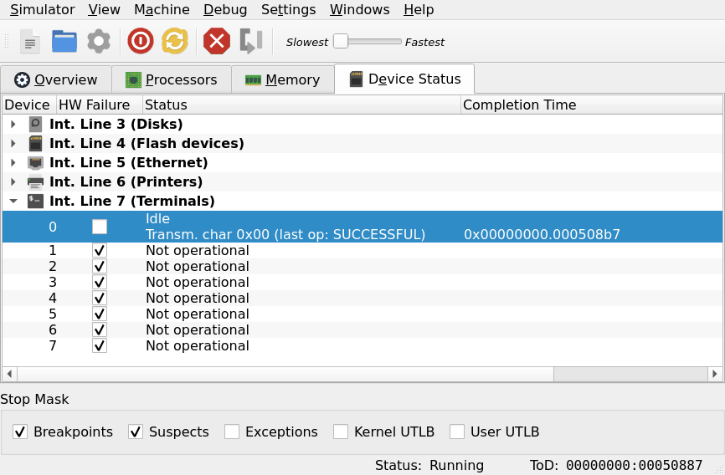Toggle HW Failure for terminal 0
This screenshot has height=475, width=725.
point(100,227)
